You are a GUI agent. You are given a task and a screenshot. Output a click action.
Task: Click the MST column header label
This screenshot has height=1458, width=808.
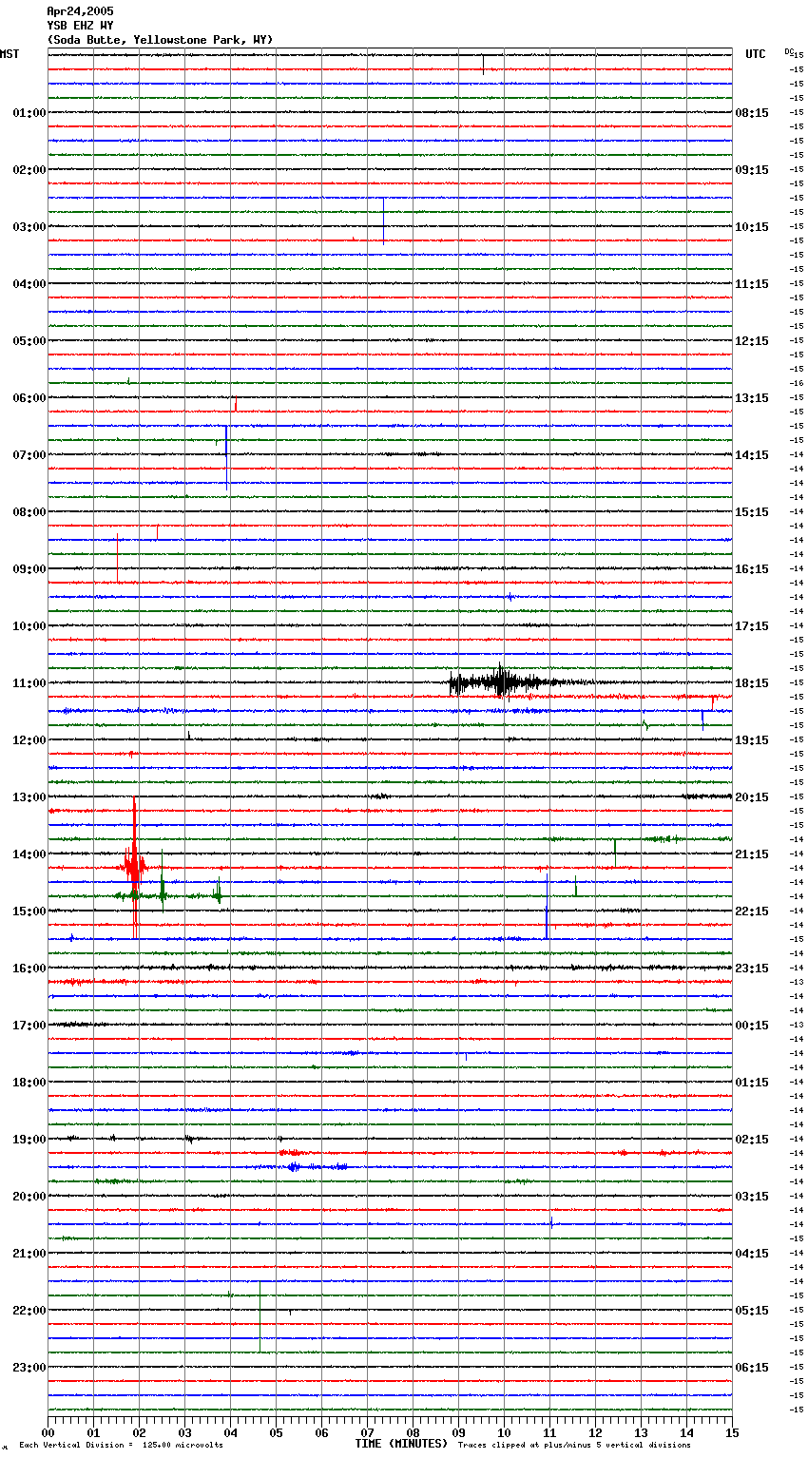[x=10, y=54]
